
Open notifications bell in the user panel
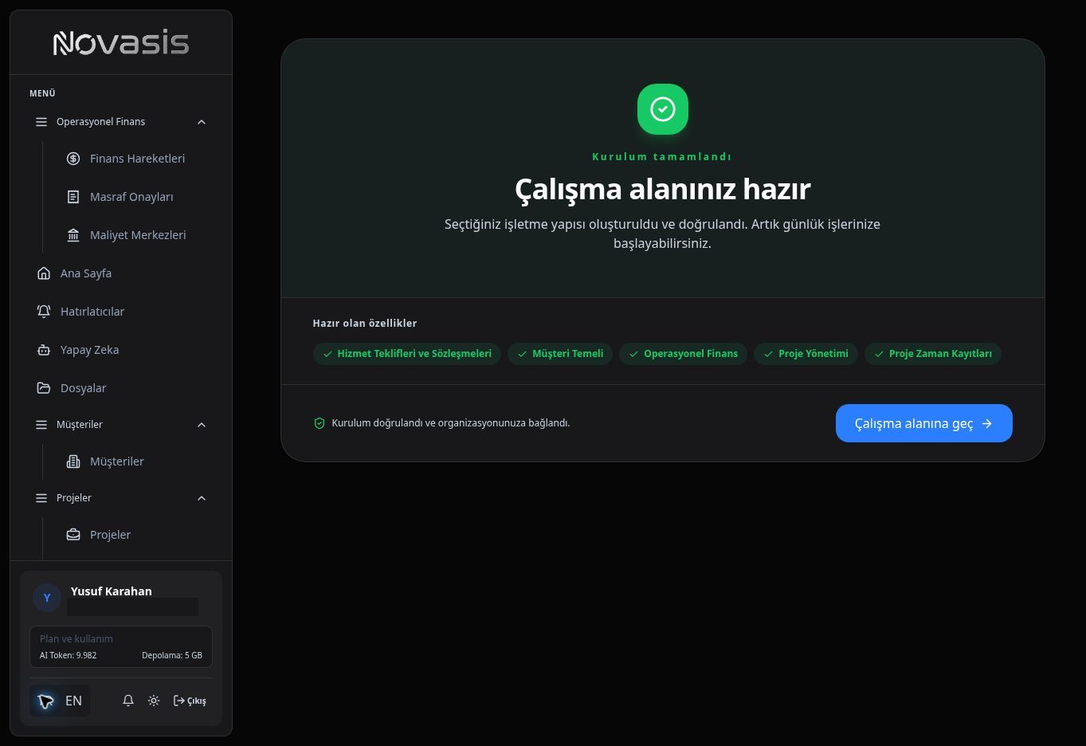click(x=128, y=701)
